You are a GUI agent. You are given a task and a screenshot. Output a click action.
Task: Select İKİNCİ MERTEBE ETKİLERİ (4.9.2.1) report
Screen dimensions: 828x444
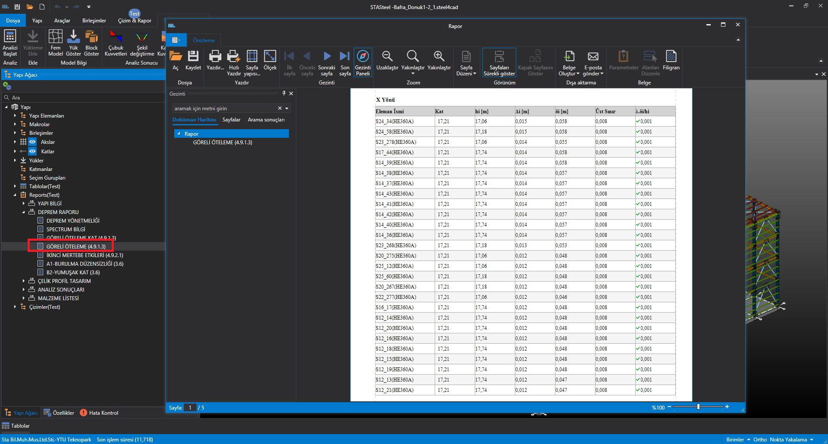(x=85, y=255)
